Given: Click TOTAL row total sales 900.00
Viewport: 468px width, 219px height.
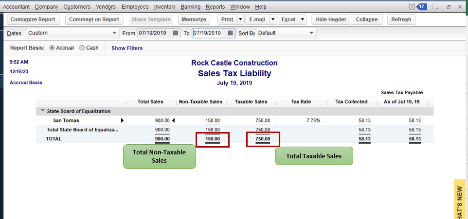Looking at the screenshot, I should pos(162,139).
